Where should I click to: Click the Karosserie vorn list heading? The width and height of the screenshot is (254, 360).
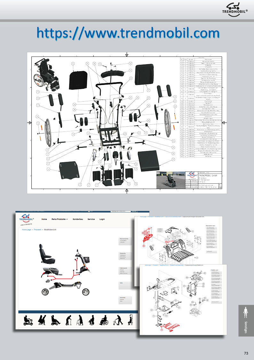click(x=210, y=226)
